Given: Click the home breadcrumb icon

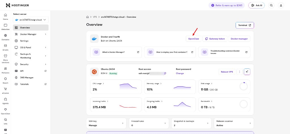Looking at the screenshot, I should click(x=88, y=17).
